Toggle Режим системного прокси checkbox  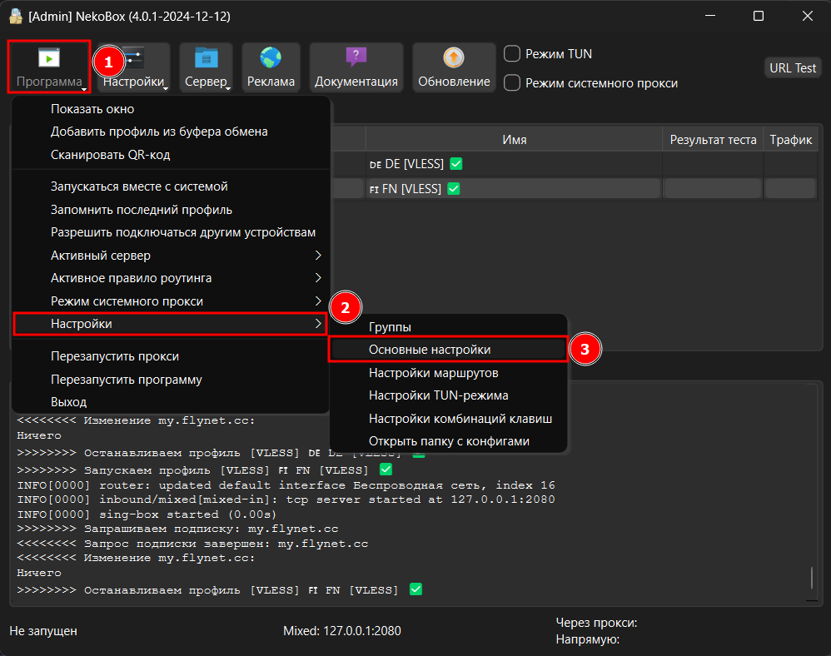513,83
